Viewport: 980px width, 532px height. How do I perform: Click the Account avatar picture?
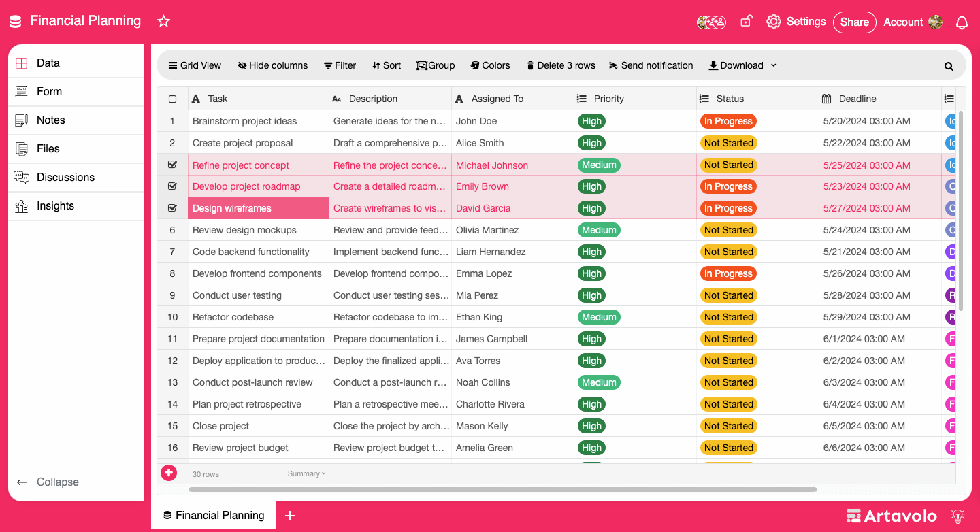coord(935,22)
